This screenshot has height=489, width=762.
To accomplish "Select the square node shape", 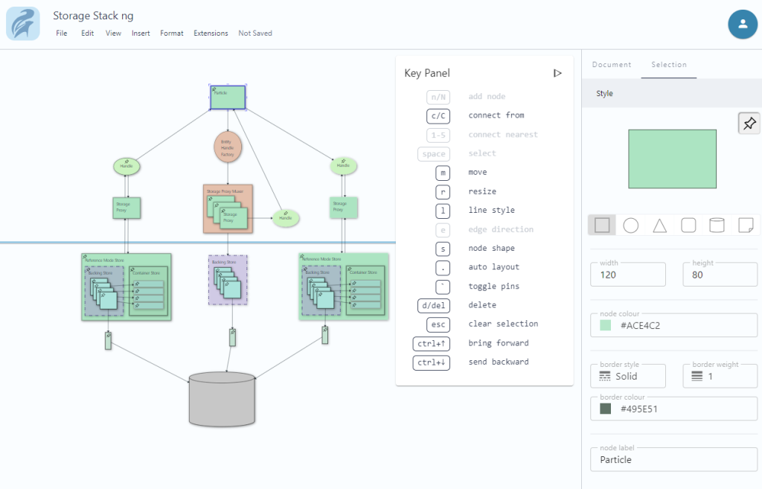I will (x=602, y=225).
